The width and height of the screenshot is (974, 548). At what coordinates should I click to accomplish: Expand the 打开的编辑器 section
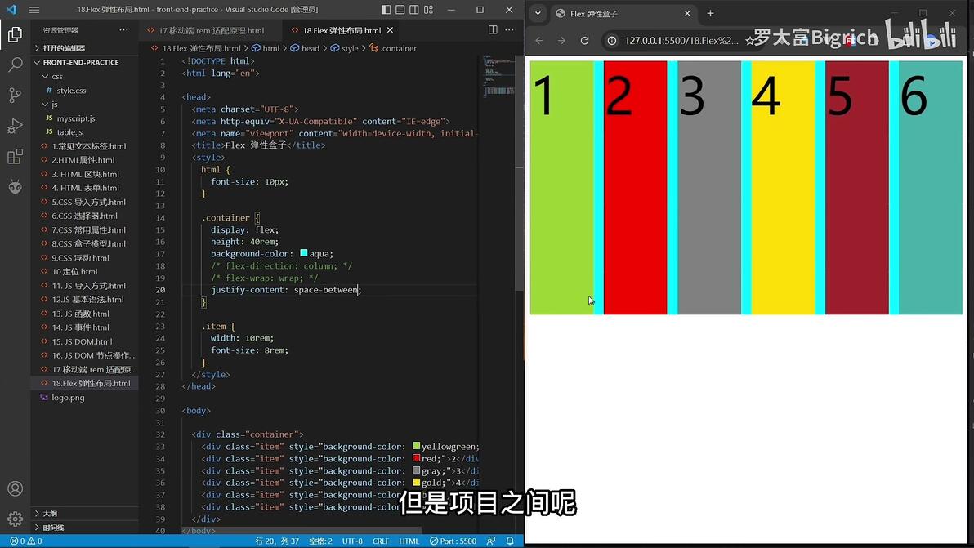84,48
